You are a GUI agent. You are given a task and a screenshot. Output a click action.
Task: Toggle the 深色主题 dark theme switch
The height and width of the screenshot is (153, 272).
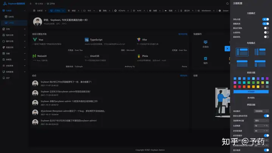266,19
